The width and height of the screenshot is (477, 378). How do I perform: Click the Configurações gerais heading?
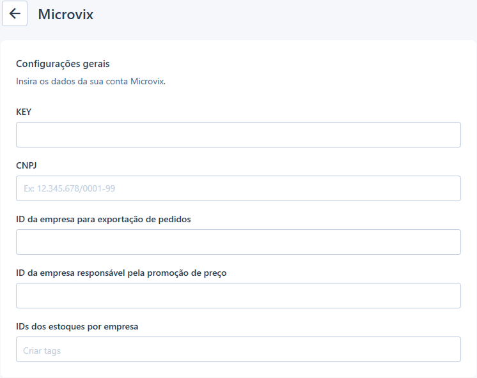(x=63, y=64)
